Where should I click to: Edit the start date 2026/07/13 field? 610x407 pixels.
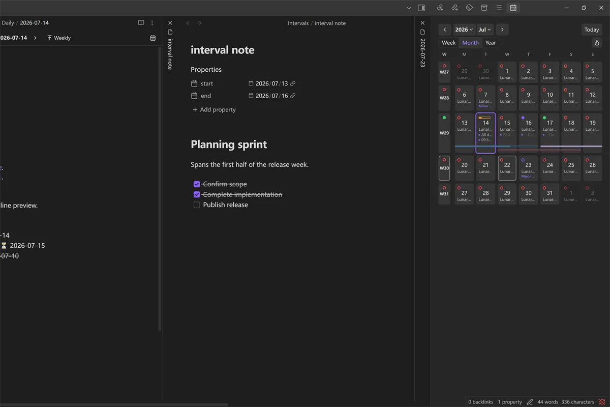coord(271,83)
